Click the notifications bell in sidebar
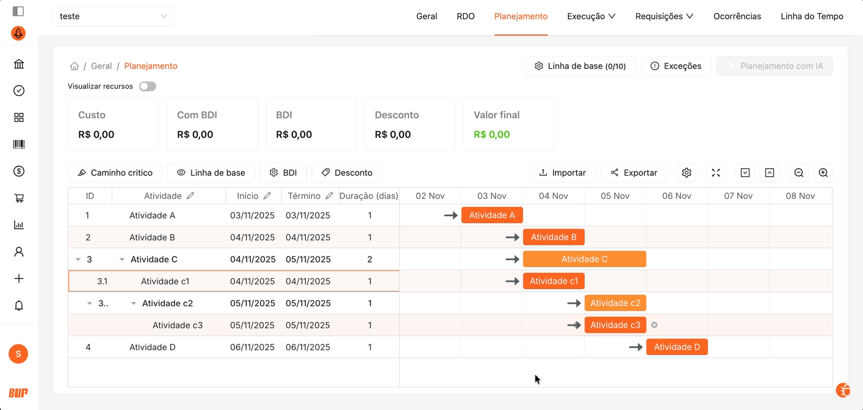Viewport: 863px width, 410px height. pos(19,306)
